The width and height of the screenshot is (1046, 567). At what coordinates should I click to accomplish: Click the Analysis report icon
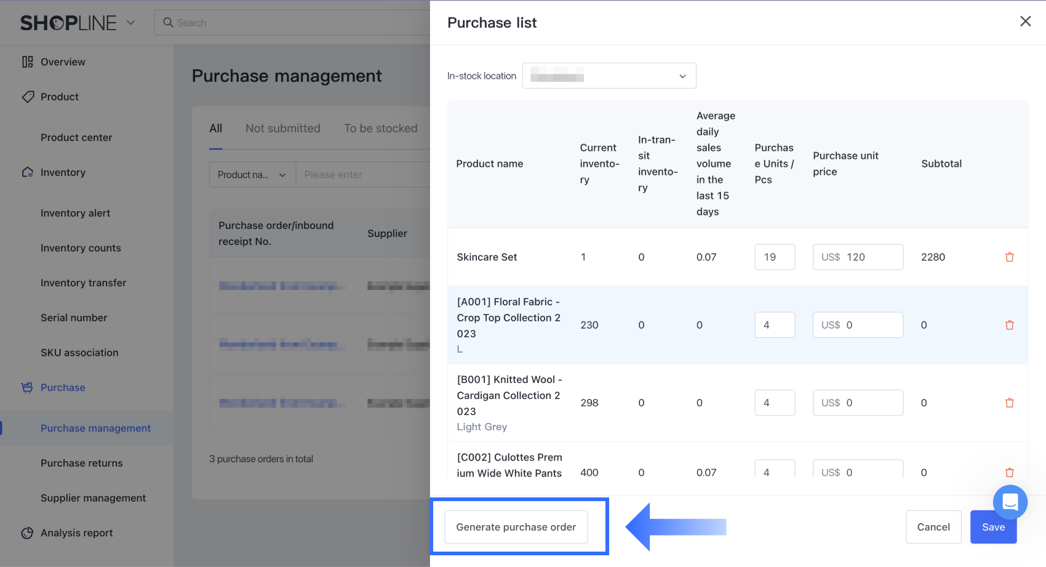(x=27, y=533)
